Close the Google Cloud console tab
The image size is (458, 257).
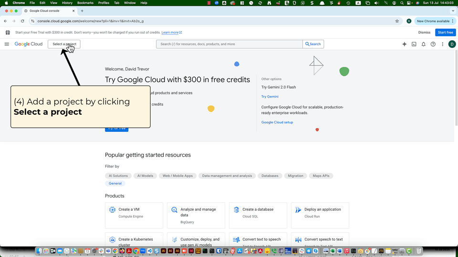pyautogui.click(x=73, y=11)
